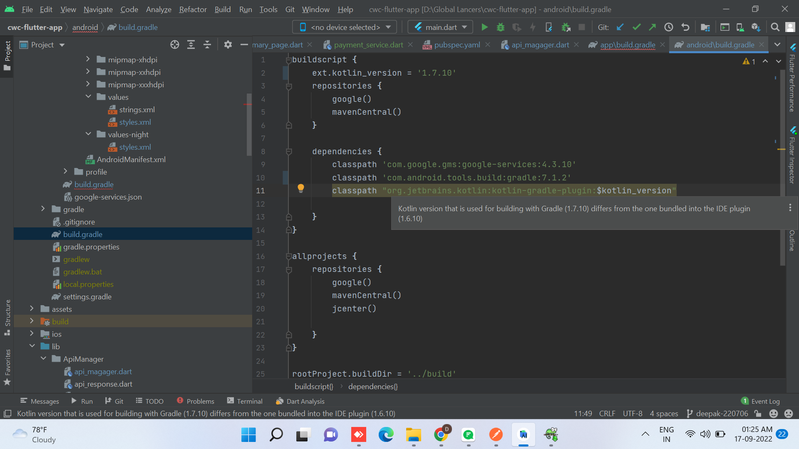Screen dimensions: 799x449
Task: Commit changes with the Git checkmark icon
Action: (636, 27)
